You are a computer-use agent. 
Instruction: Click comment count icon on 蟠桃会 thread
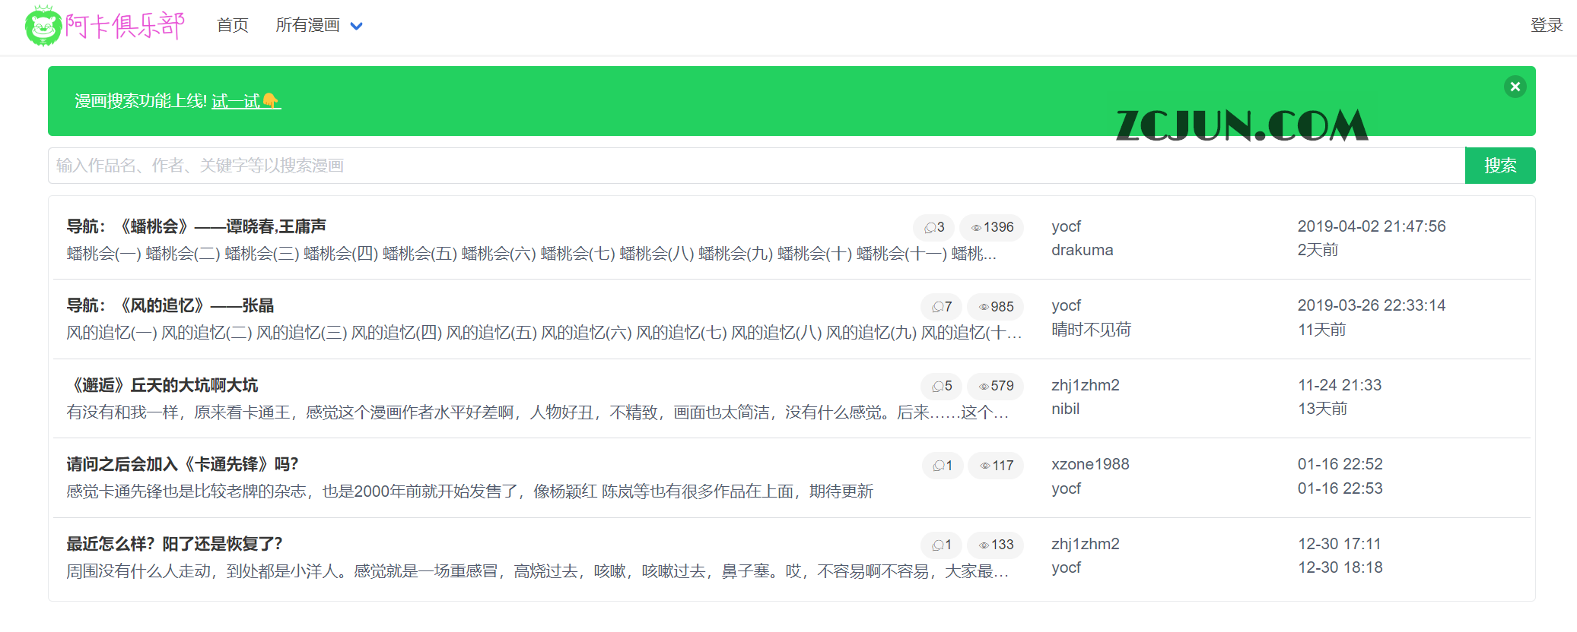934,227
